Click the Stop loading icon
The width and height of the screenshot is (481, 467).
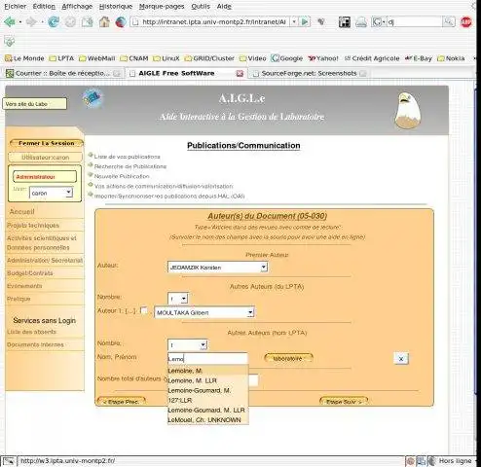pos(70,22)
